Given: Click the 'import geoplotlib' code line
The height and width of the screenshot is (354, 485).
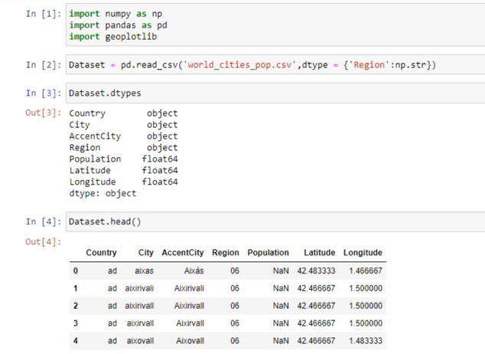Looking at the screenshot, I should click(112, 37).
